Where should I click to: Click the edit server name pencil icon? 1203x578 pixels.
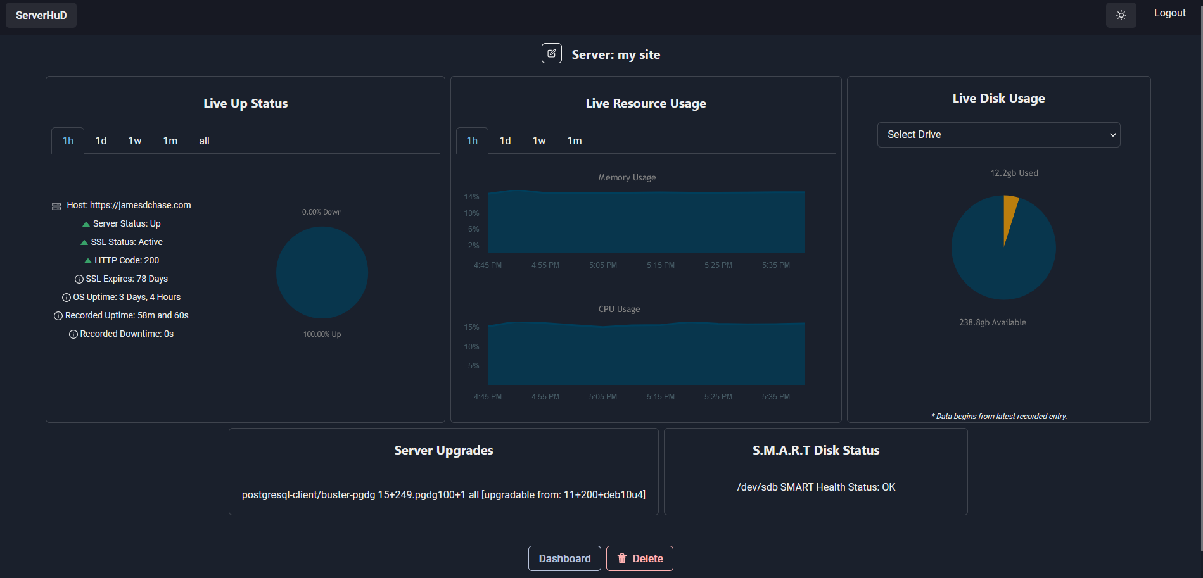551,54
